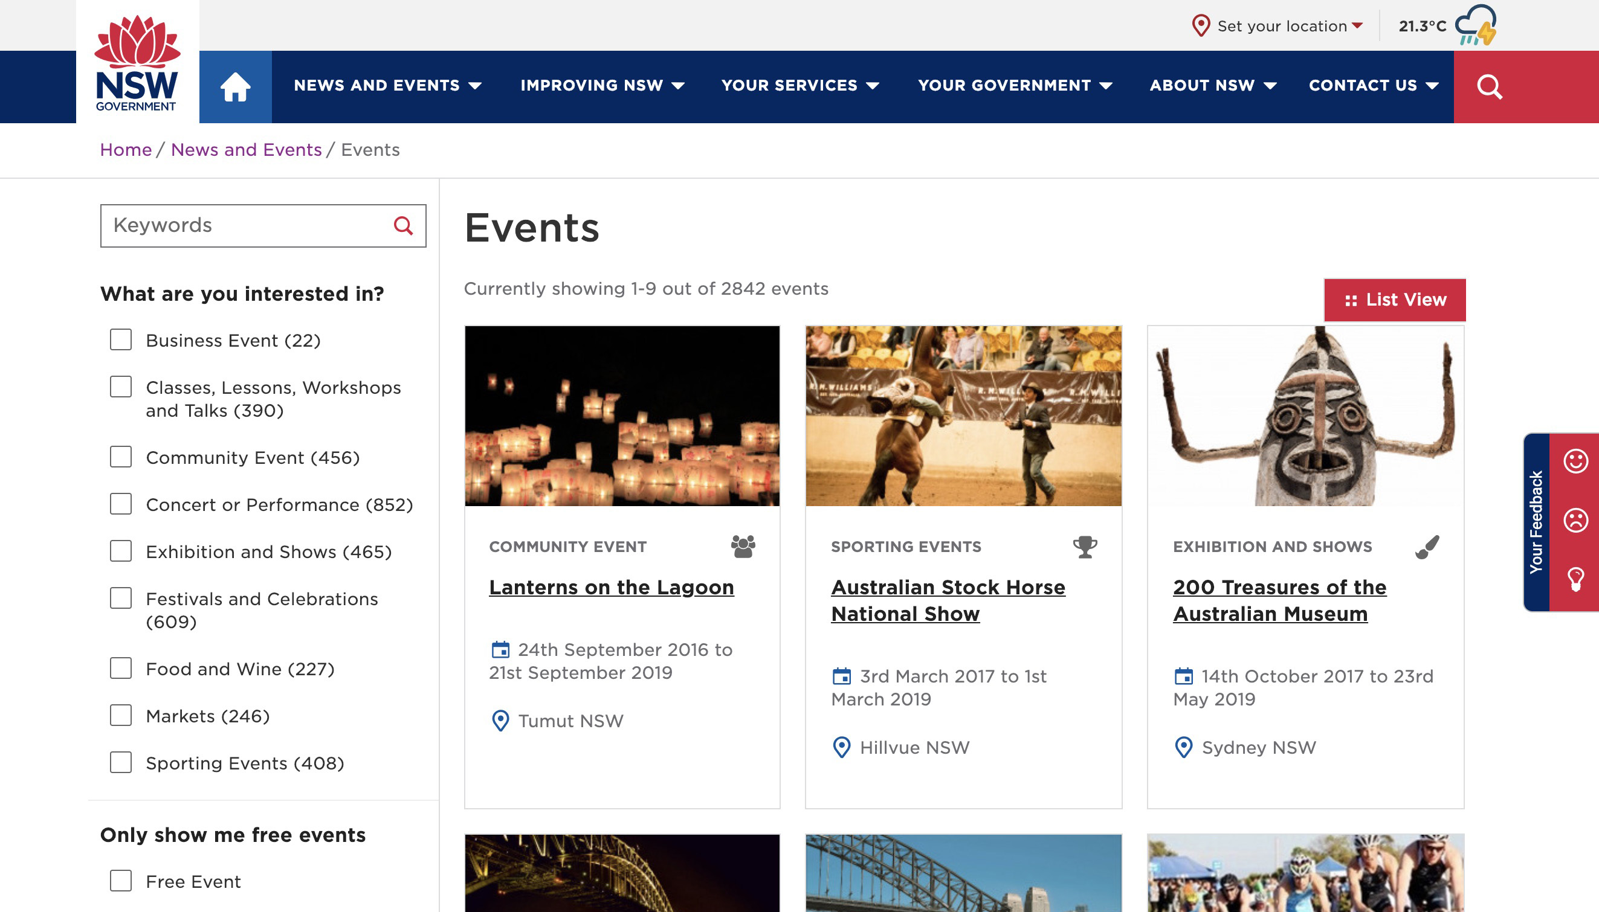Click the weather storm cloud icon
The width and height of the screenshot is (1599, 912).
coord(1476,25)
